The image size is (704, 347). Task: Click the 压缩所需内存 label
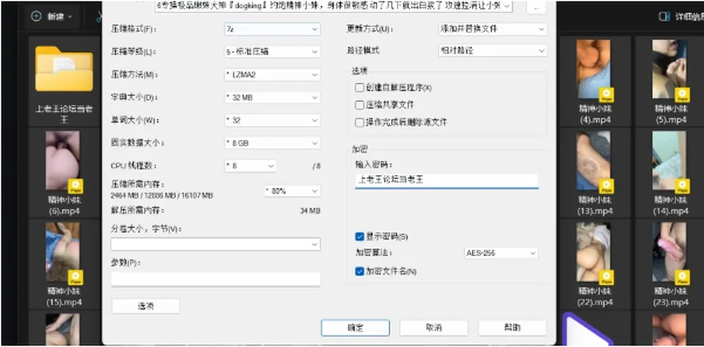pos(138,184)
